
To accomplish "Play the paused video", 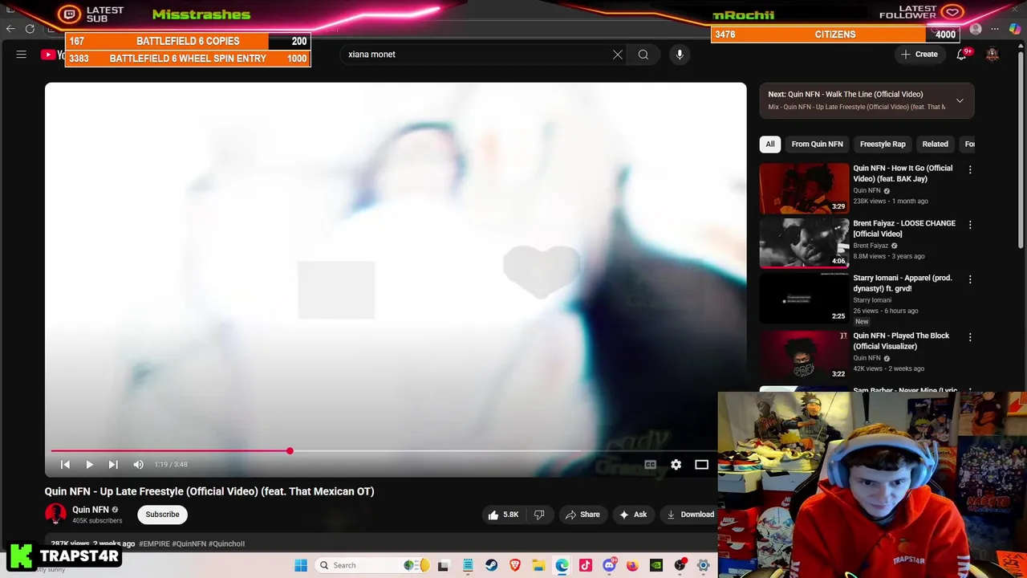I will pos(89,465).
